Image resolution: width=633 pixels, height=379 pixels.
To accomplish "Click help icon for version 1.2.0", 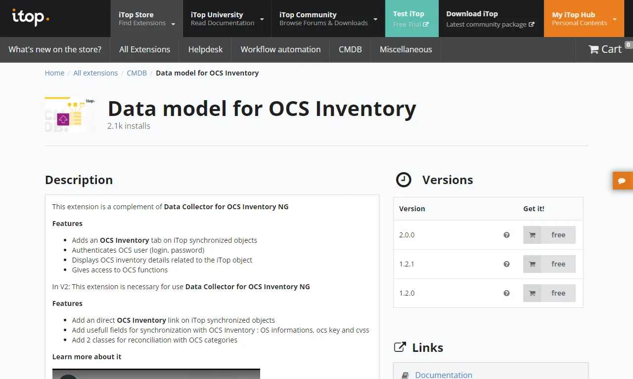I will coord(506,293).
